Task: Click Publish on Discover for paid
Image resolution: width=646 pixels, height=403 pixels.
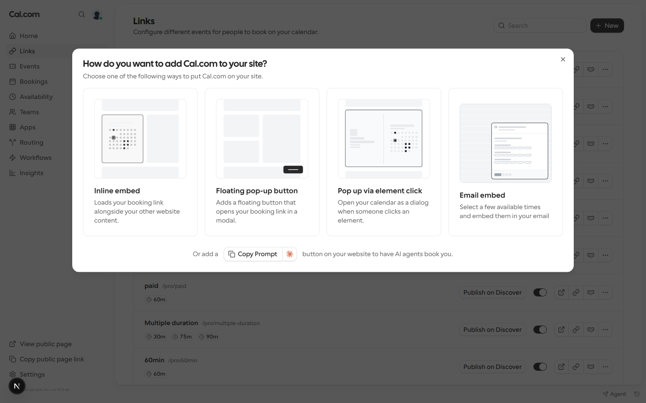Action: 492,292
